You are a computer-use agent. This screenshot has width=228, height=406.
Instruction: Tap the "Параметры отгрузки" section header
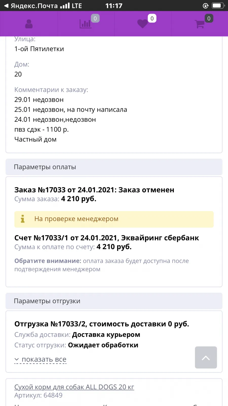point(114,301)
